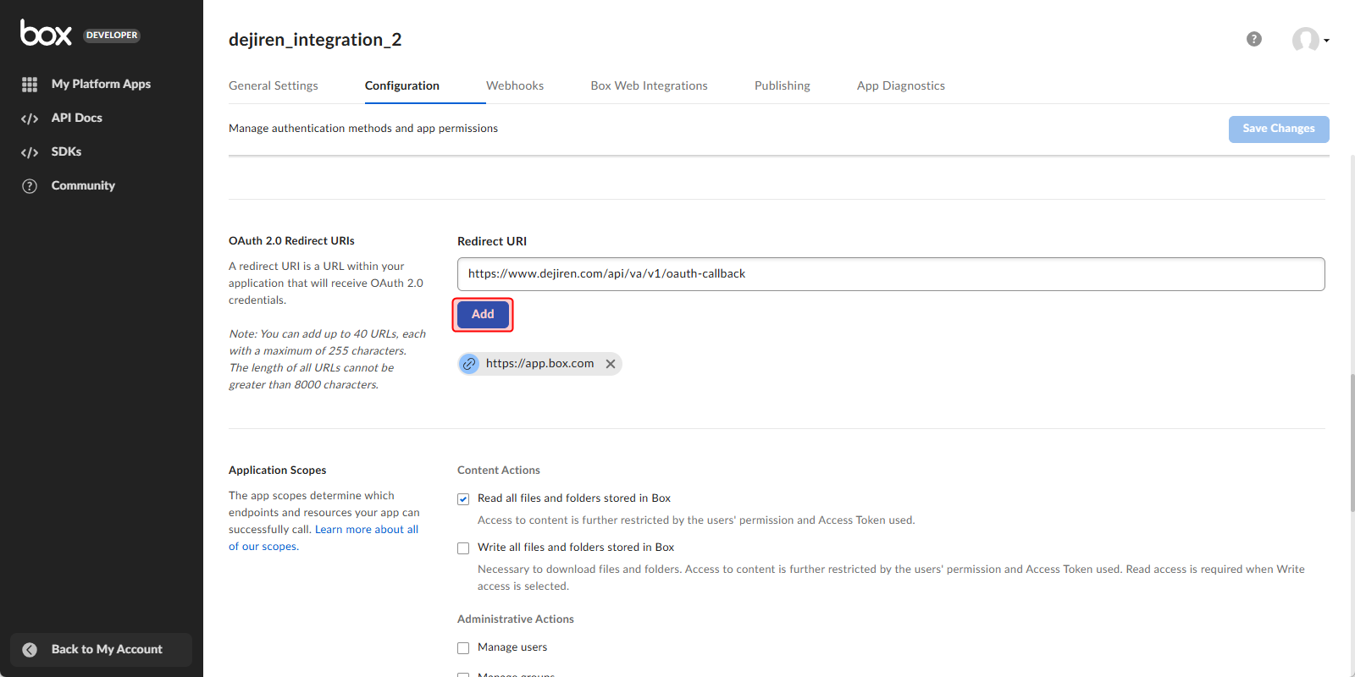Click the link icon beside https://app.box.com
Viewport: 1355px width, 677px height.
pyautogui.click(x=469, y=364)
